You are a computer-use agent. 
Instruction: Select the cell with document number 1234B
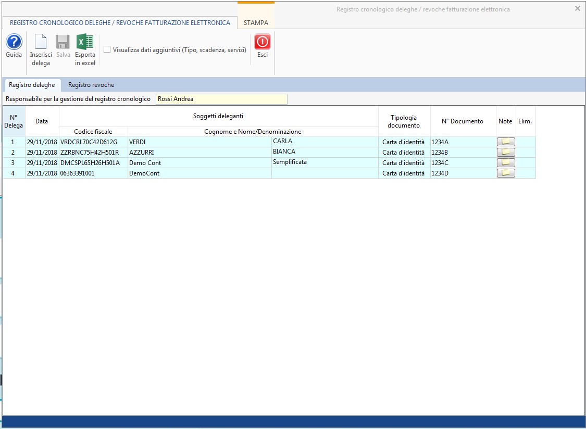(x=463, y=153)
